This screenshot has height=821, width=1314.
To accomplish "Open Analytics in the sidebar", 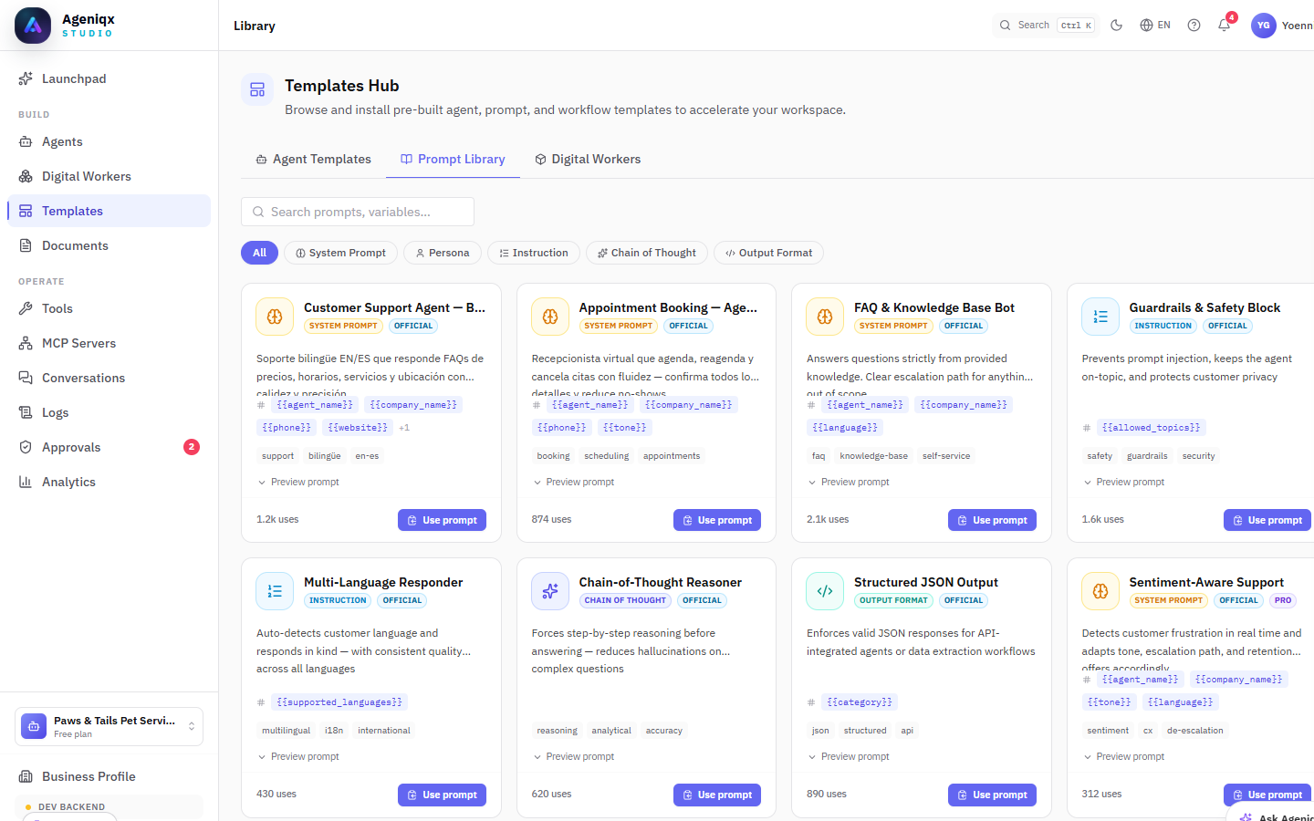I will pyautogui.click(x=109, y=482).
